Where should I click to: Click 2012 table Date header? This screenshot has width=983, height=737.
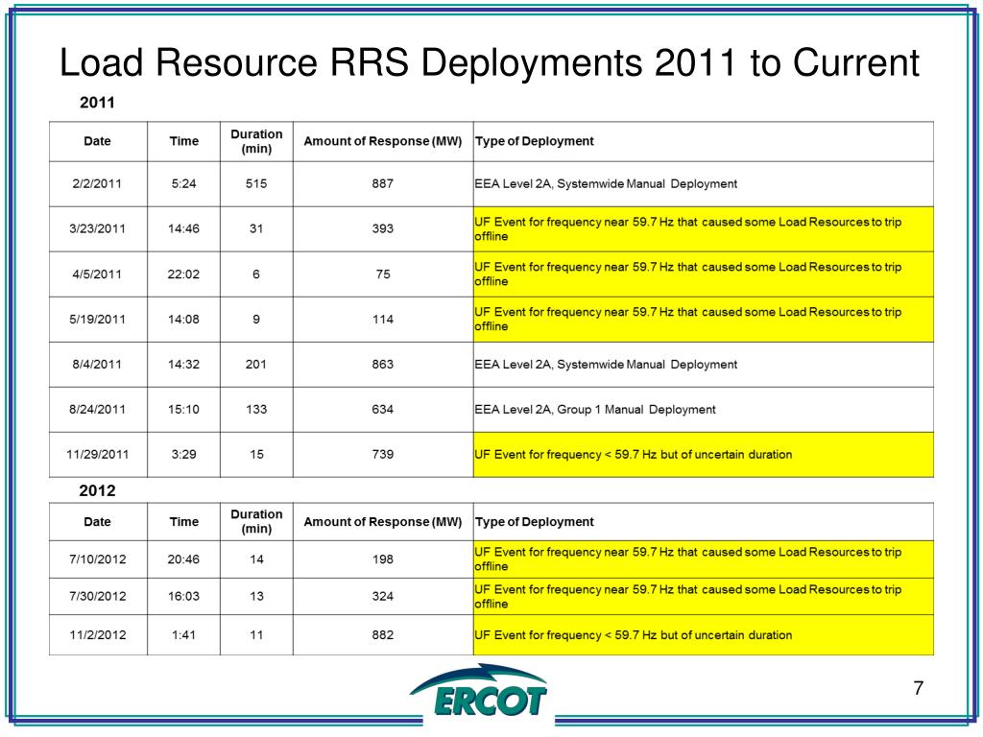pos(97,521)
